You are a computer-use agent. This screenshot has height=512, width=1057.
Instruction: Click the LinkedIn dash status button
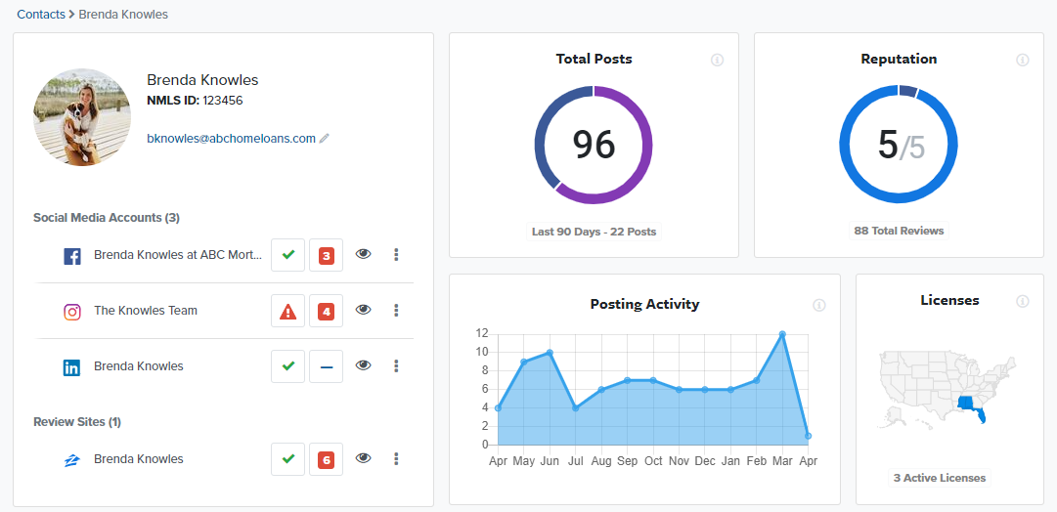click(327, 366)
